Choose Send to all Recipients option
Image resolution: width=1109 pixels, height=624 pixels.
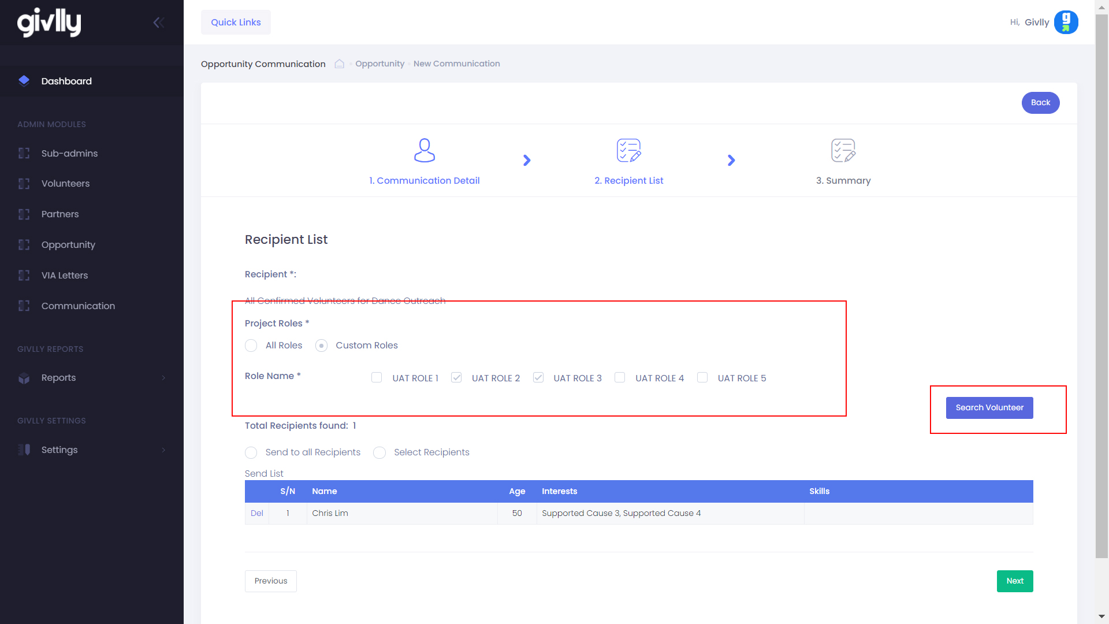point(251,452)
